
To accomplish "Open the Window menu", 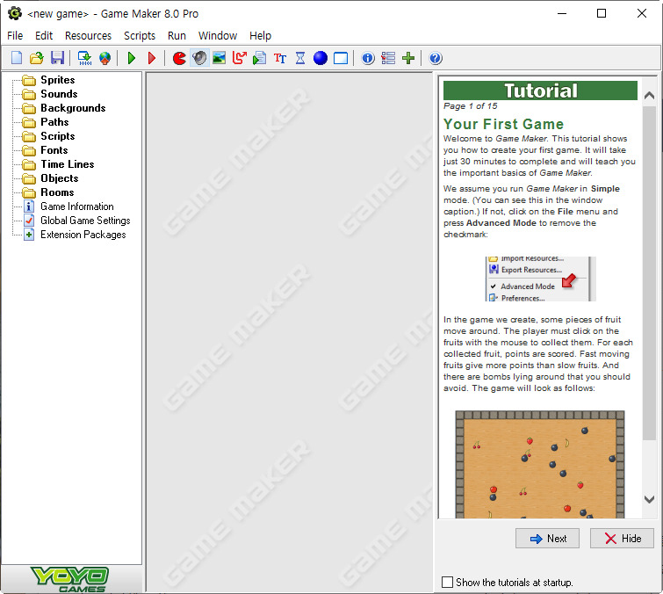I will pyautogui.click(x=218, y=35).
